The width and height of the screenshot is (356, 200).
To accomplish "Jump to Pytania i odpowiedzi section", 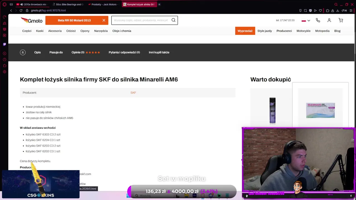I will point(124,52).
